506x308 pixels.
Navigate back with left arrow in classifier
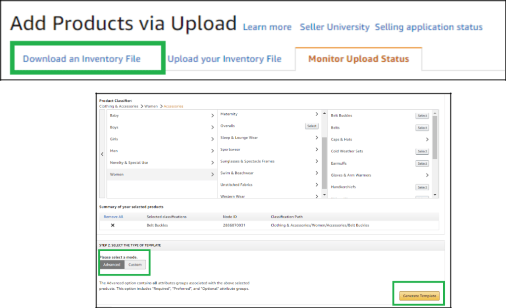coord(102,154)
